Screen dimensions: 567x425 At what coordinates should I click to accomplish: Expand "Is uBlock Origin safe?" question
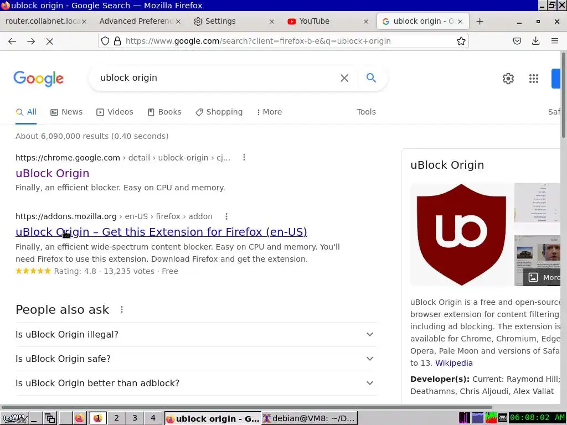pos(196,359)
